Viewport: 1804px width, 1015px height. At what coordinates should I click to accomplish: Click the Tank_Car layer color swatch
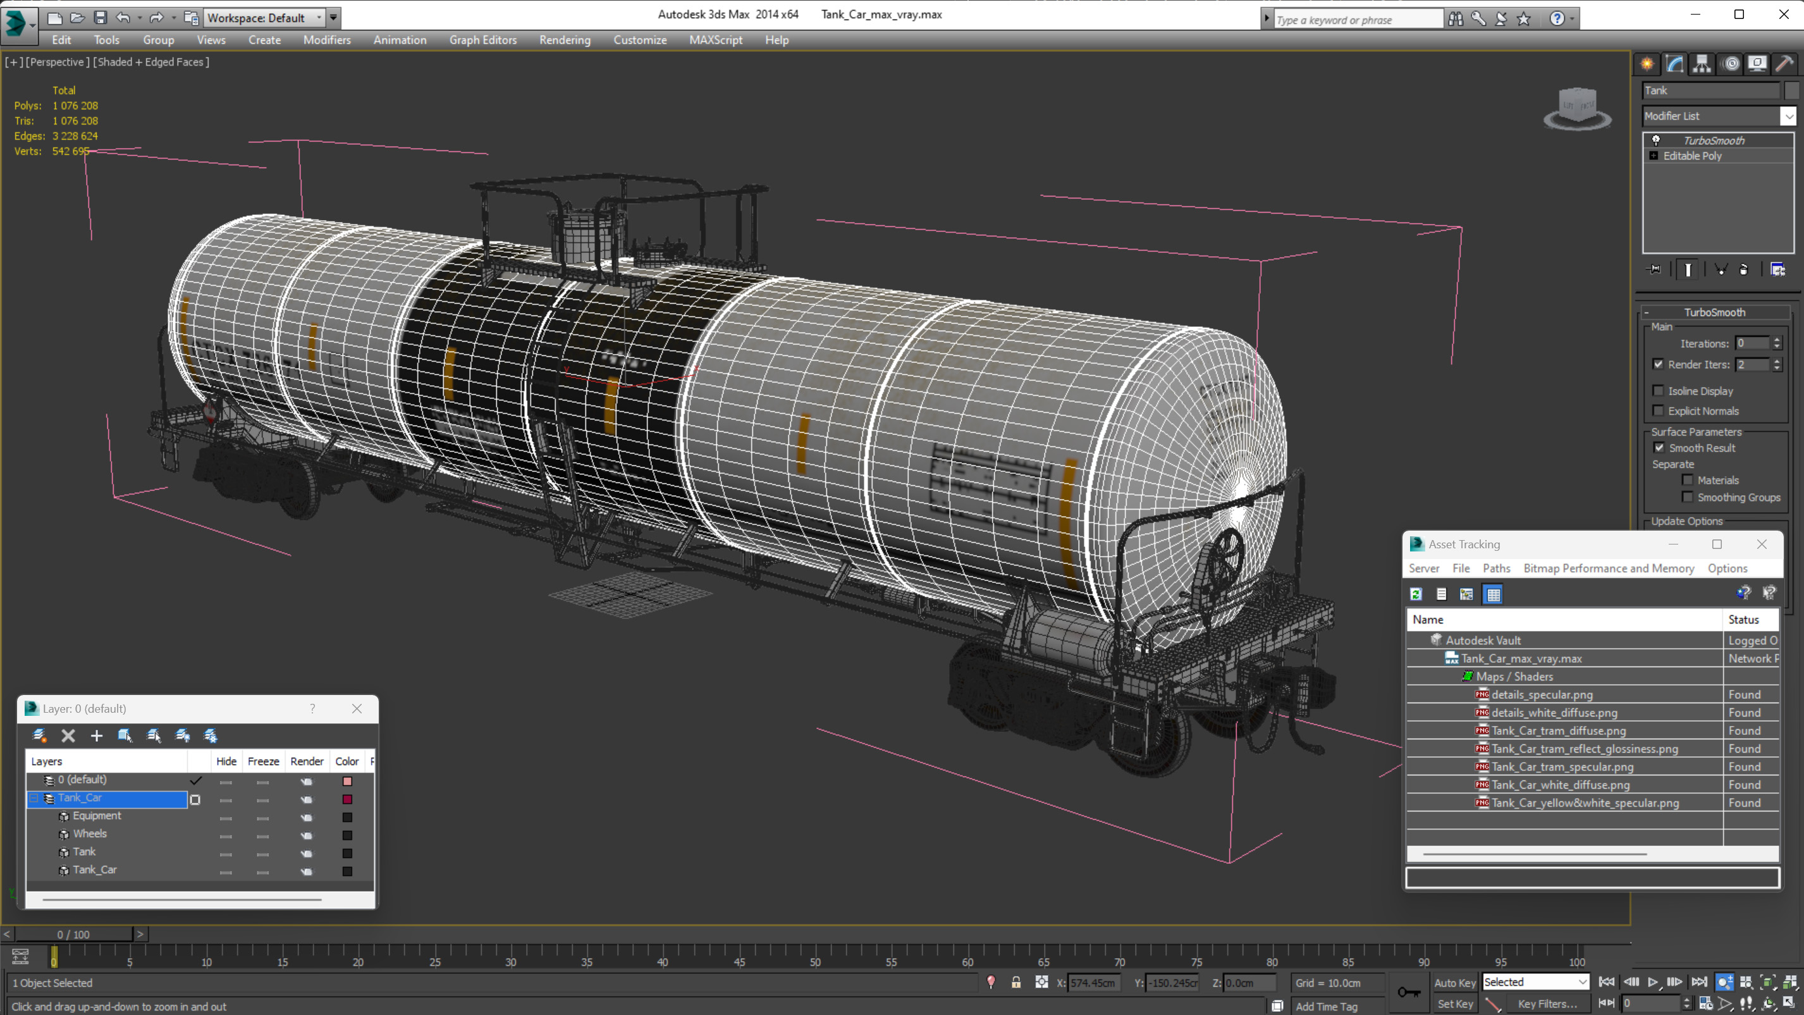coord(347,799)
